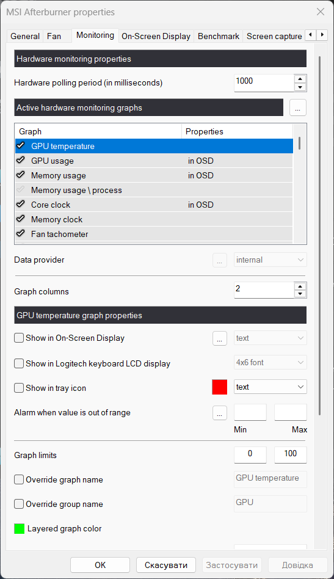Image resolution: width=334 pixels, height=579 pixels.
Task: Enable the Memory usage \ process graph checkmark
Action: [x=21, y=190]
